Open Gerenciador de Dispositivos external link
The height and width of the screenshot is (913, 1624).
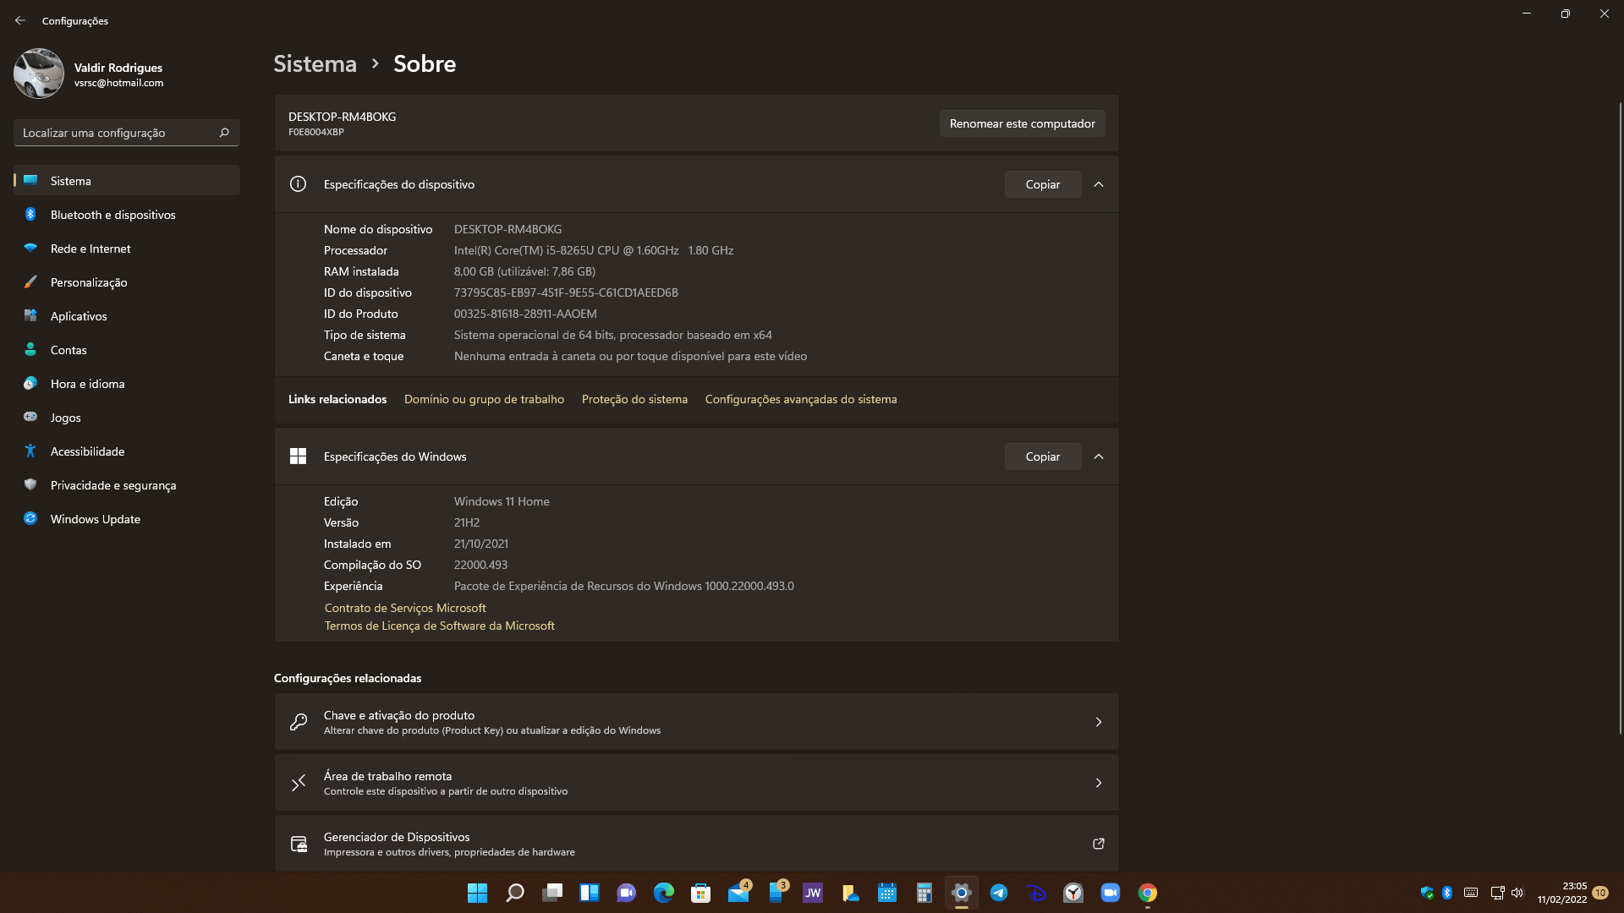[x=1098, y=844]
